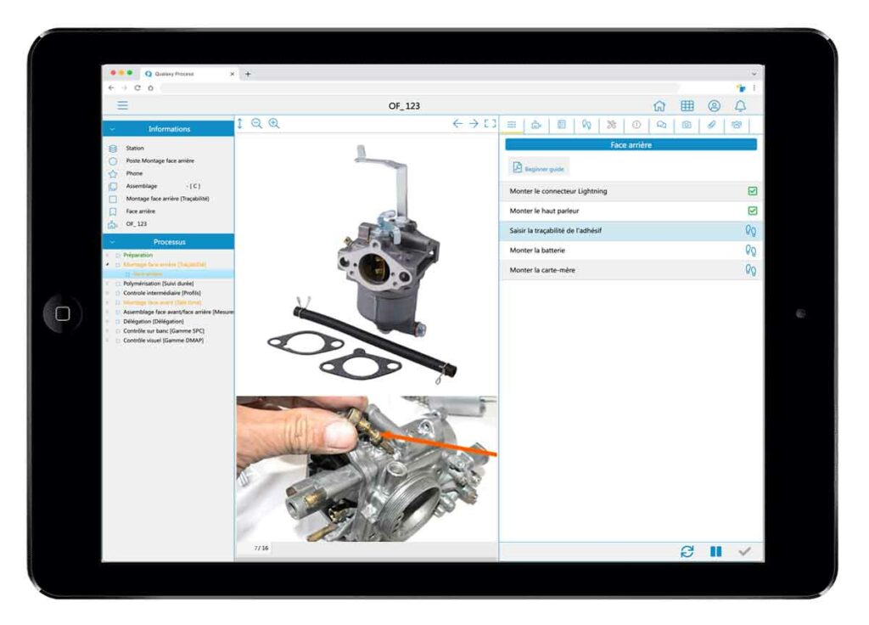Expand the Controle intermédiaire tree node
This screenshot has width=869, height=625.
tap(108, 293)
